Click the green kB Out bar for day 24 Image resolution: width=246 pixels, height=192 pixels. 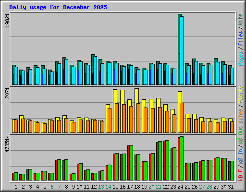coord(182,158)
